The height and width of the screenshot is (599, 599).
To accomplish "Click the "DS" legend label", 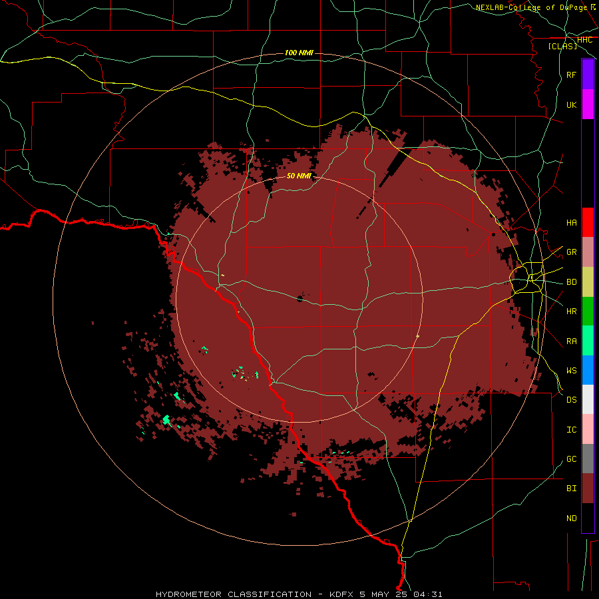I will coord(571,400).
